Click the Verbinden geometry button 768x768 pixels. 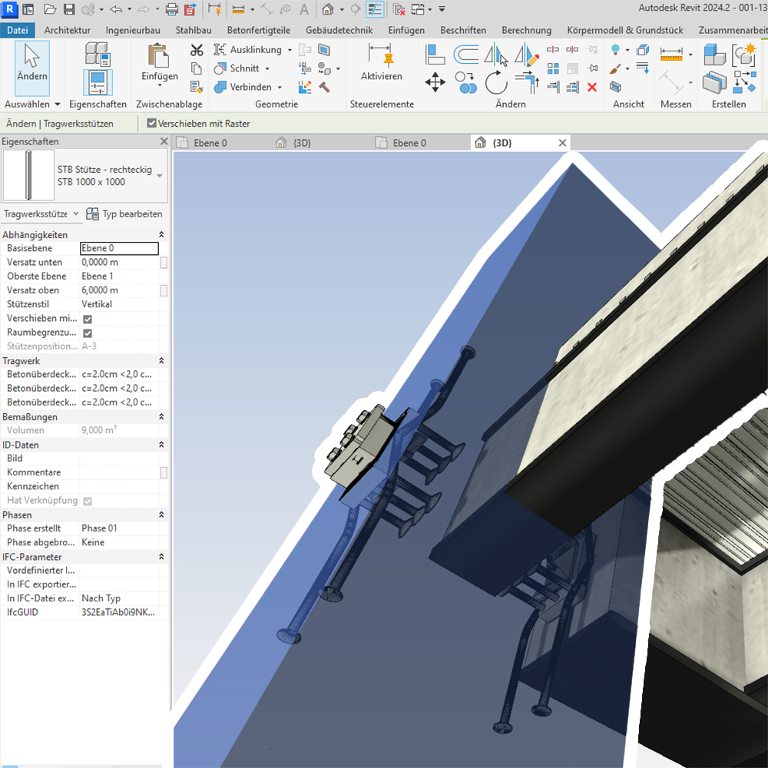coord(243,88)
